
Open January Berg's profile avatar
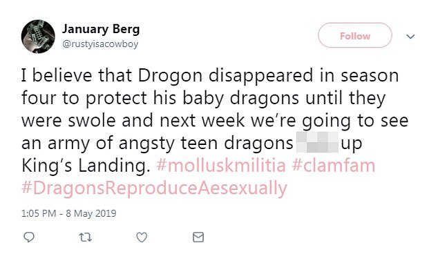click(38, 37)
